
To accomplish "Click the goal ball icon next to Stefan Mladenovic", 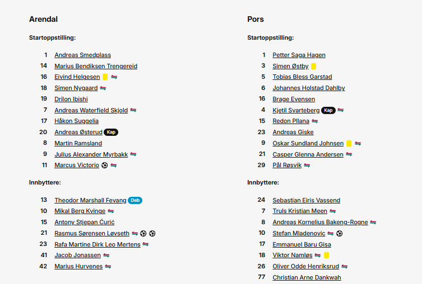I will click(x=340, y=234).
